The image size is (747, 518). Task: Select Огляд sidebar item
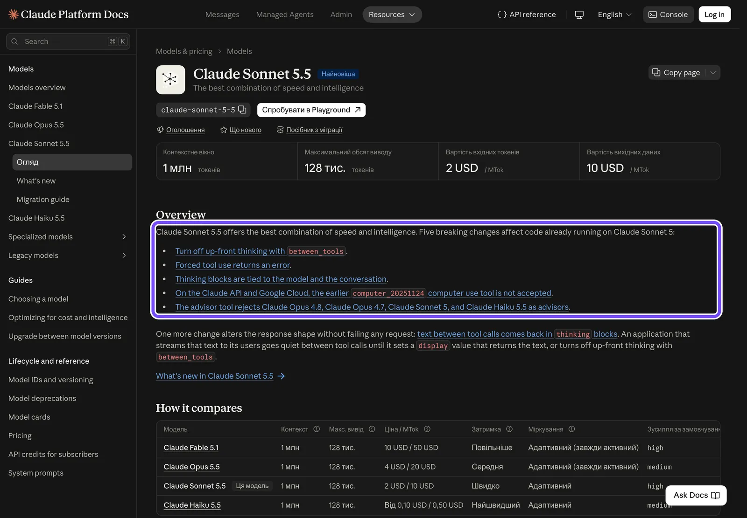[72, 162]
